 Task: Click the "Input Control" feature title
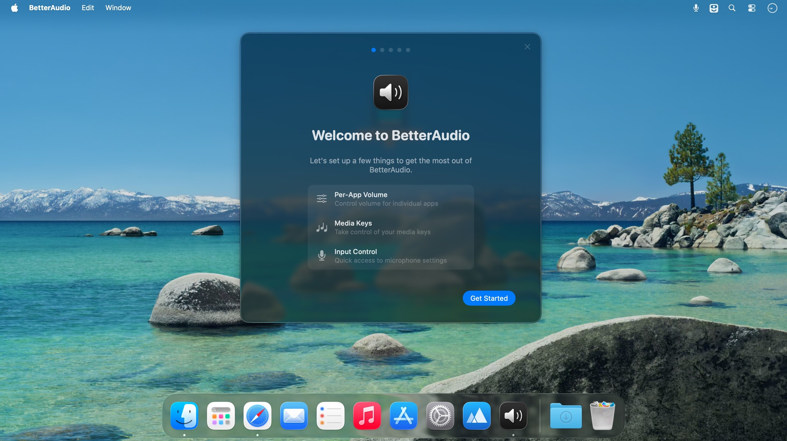coord(356,251)
